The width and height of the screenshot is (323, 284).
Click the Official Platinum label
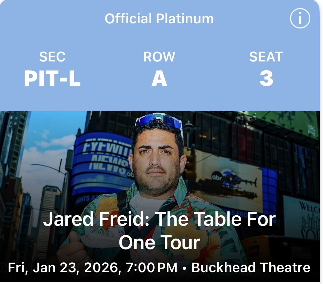pos(159,19)
